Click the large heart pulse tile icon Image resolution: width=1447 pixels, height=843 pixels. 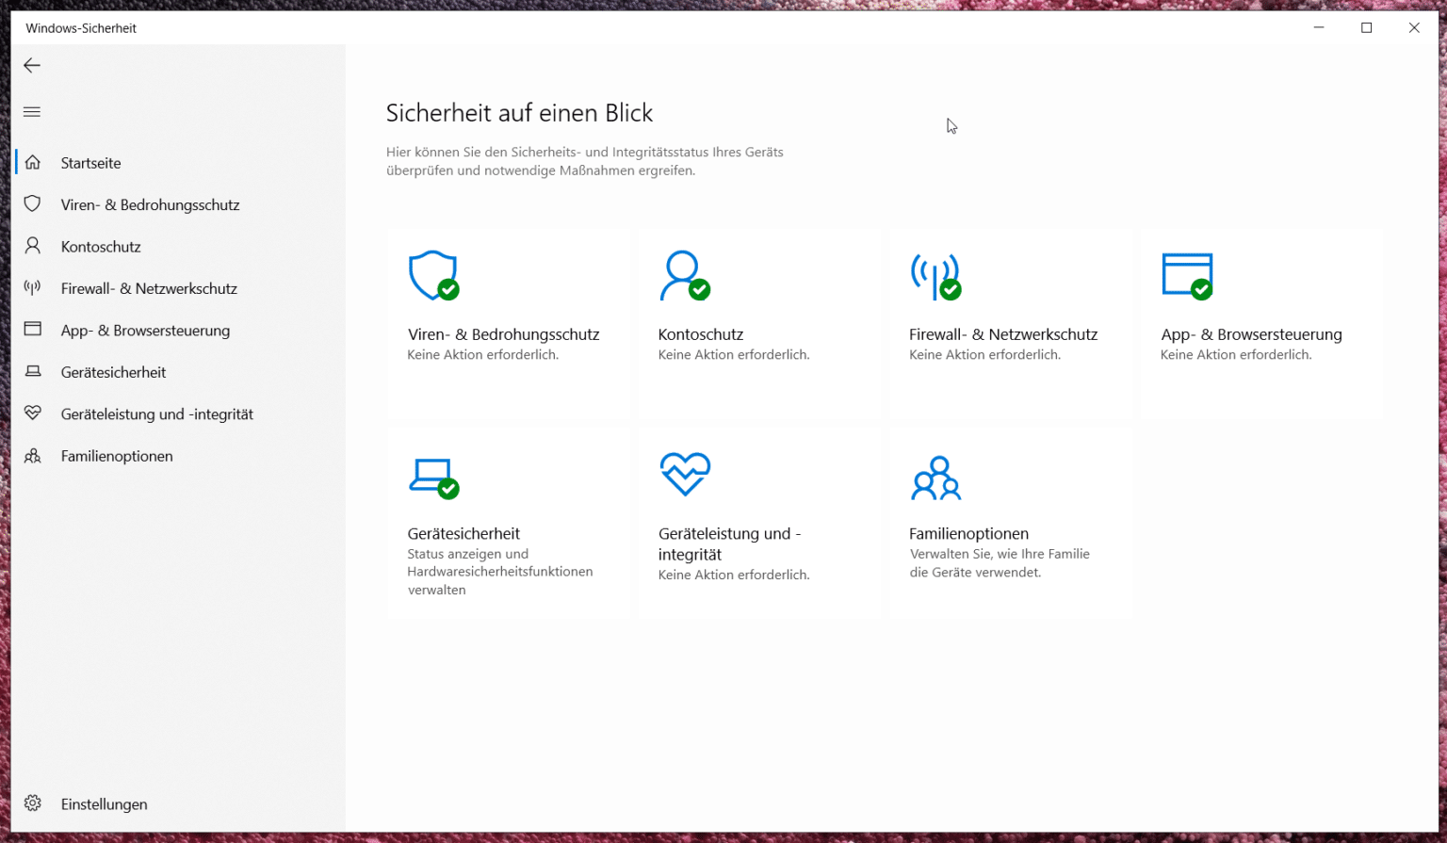(x=685, y=474)
